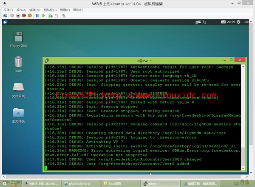Select the Floppy Disk desktop icon
This screenshot has width=255, height=187.
click(x=18, y=39)
